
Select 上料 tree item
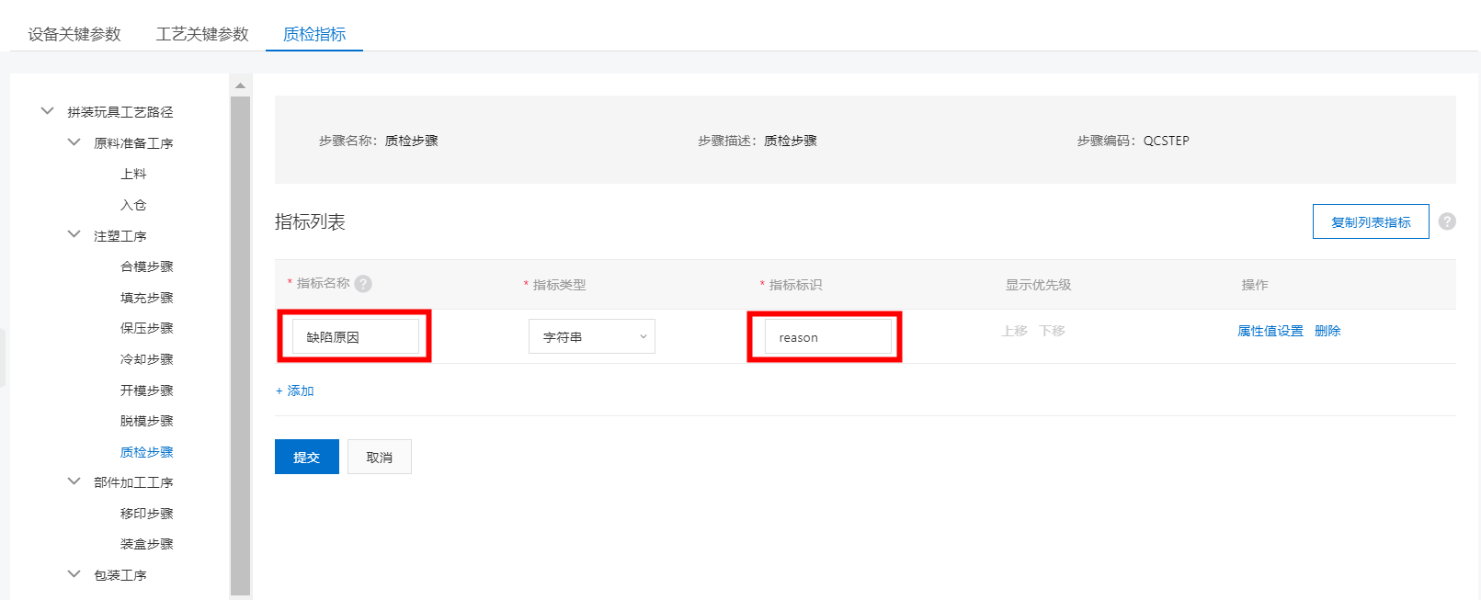point(133,174)
